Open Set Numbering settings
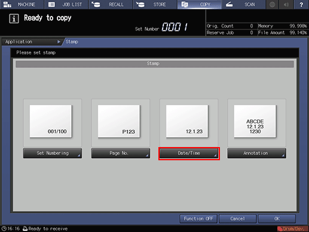 (x=53, y=153)
